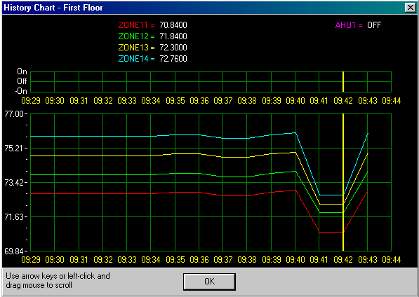Viewport: 419px width, 297px height.
Task: Click the 09:43 label under the On/Off chart
Action: tap(368, 101)
